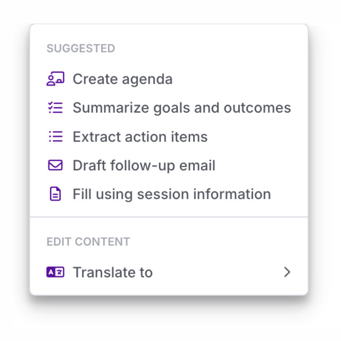Click the checklist icon beside Summarize goals
Screen dimensions: 341x341
(x=55, y=107)
